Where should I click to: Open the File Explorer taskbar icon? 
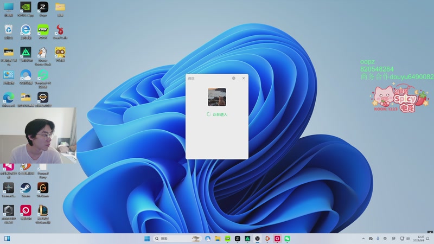point(218,239)
